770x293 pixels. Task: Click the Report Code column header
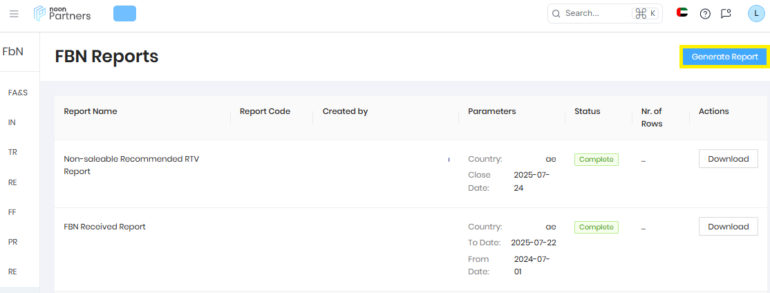tap(265, 111)
